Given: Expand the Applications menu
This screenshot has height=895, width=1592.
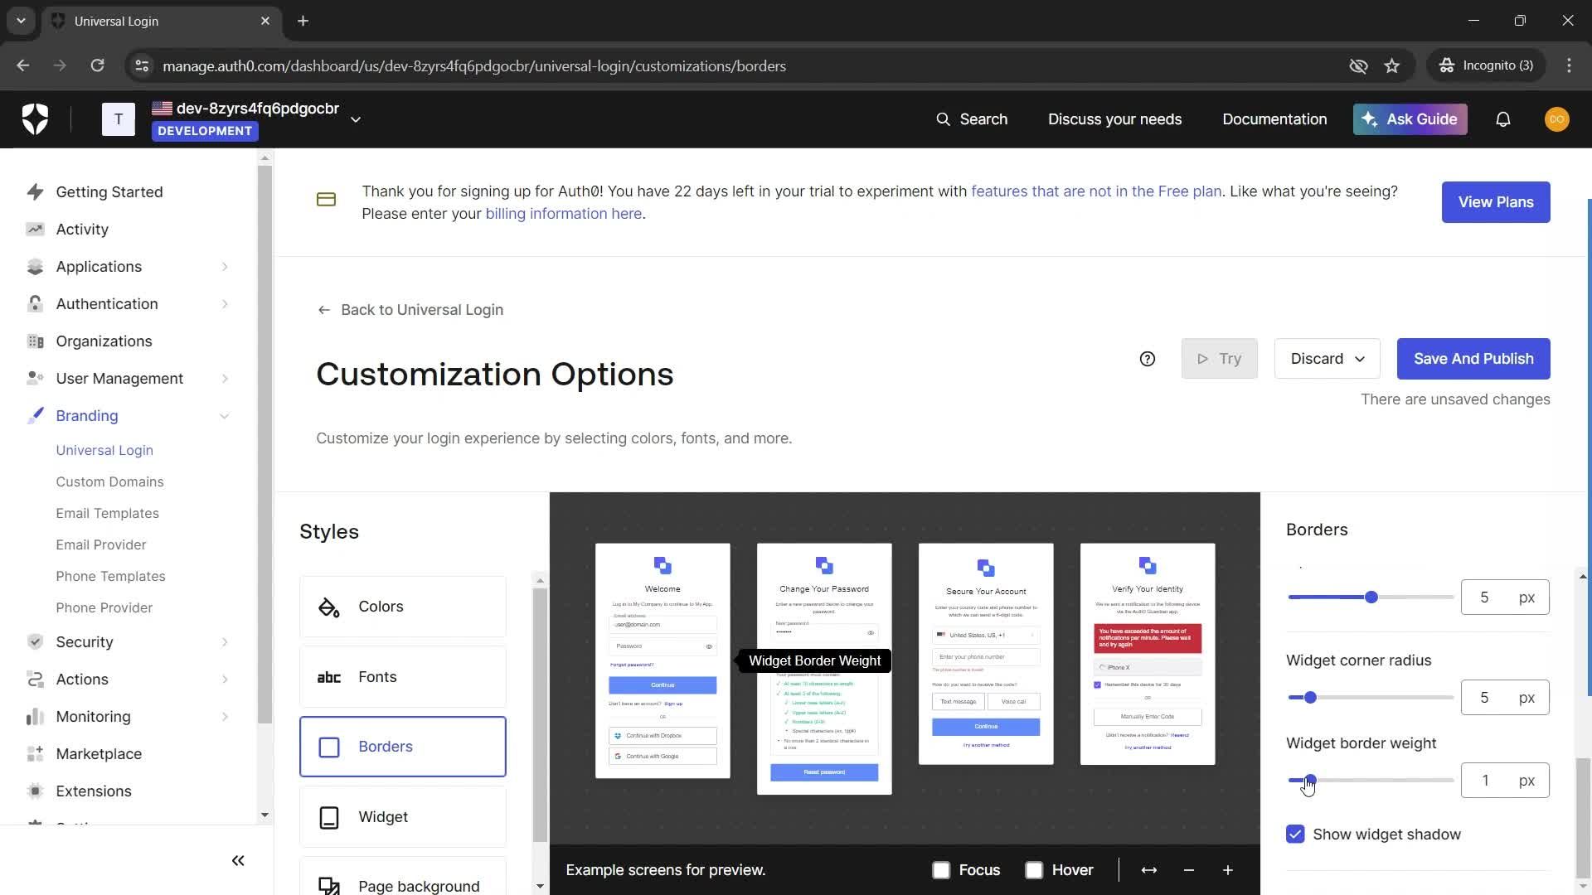Looking at the screenshot, I should pos(225,267).
